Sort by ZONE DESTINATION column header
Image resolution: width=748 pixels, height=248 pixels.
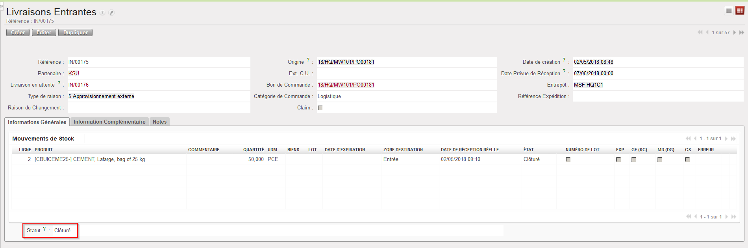coord(403,150)
